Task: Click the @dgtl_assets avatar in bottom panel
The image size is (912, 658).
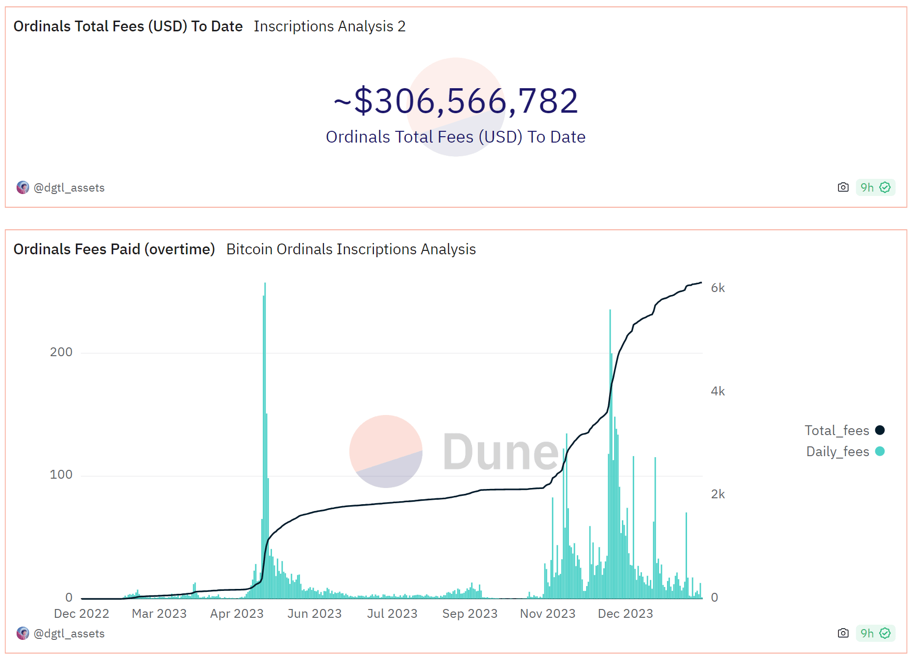Action: coord(23,634)
